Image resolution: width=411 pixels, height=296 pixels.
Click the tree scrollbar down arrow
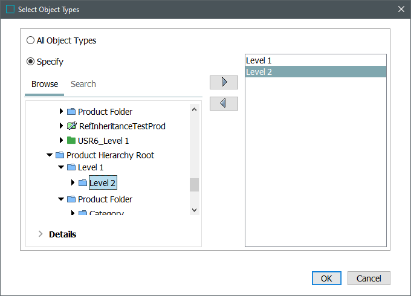coord(194,209)
